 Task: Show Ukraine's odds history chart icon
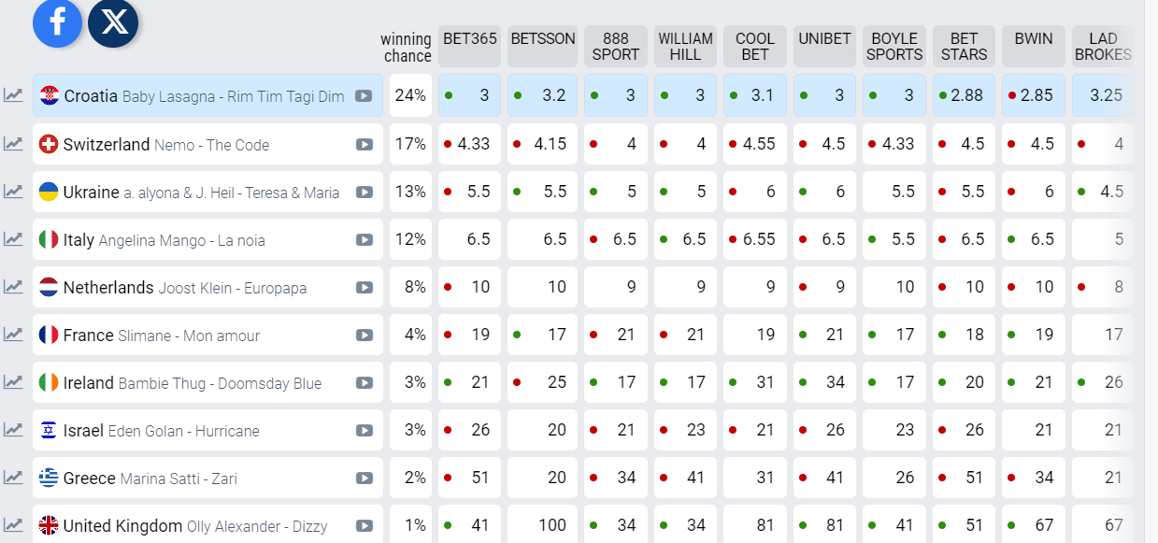click(13, 192)
